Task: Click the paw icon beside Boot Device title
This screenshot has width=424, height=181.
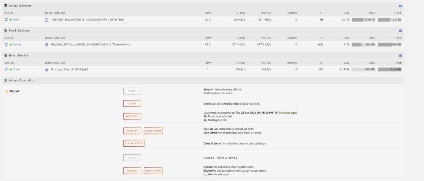Action: click(6, 56)
